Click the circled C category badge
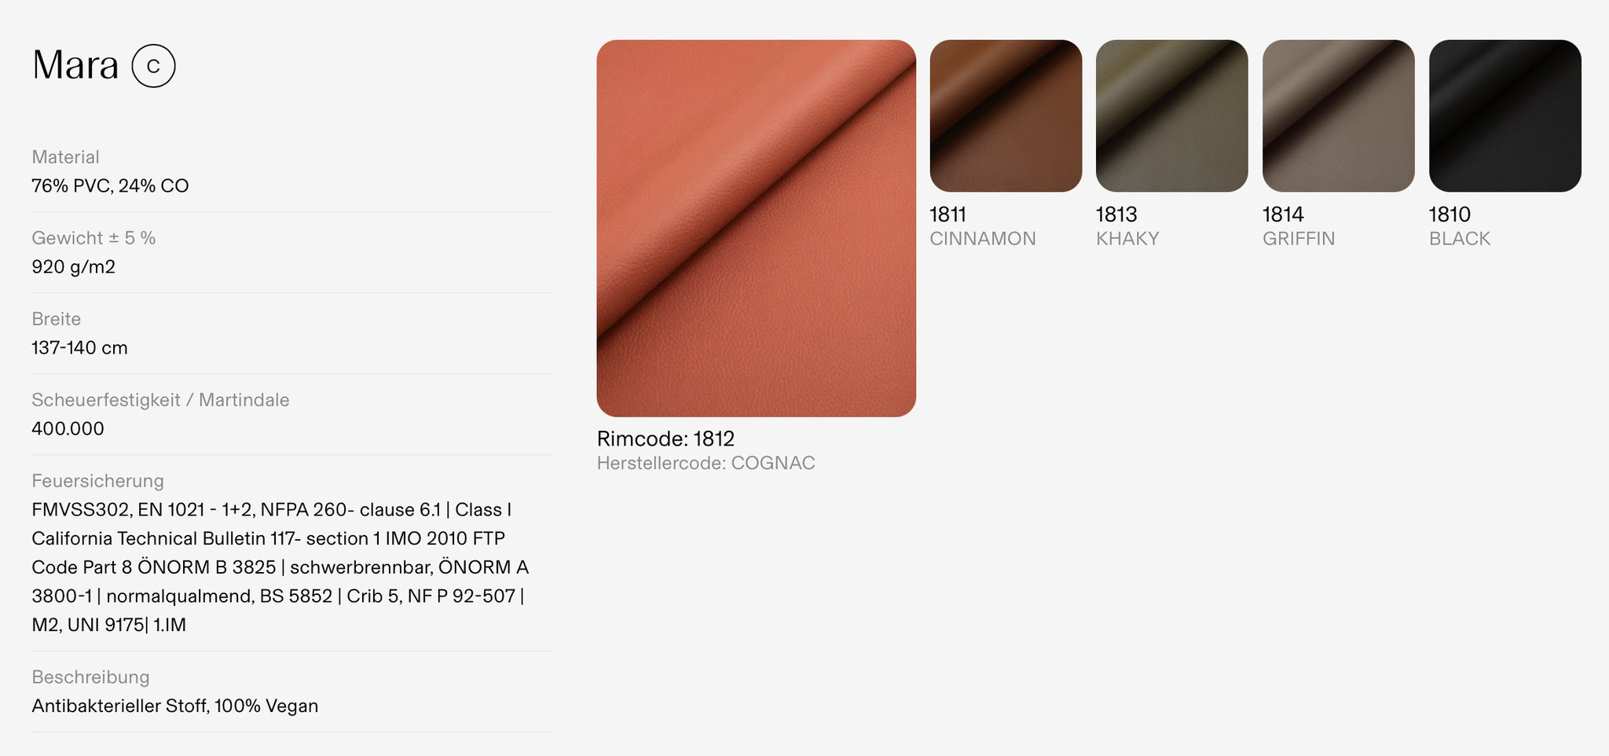This screenshot has height=756, width=1609. pos(153,66)
